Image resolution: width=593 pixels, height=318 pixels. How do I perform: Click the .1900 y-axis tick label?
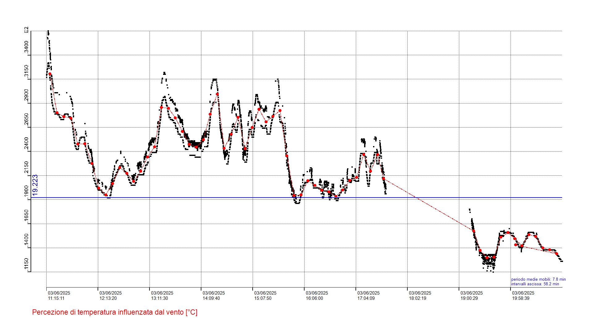point(27,192)
